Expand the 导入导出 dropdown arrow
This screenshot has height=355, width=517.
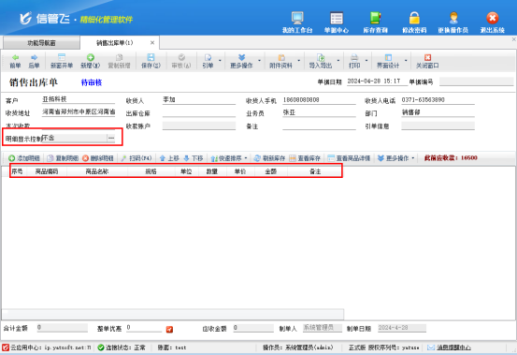(338, 61)
